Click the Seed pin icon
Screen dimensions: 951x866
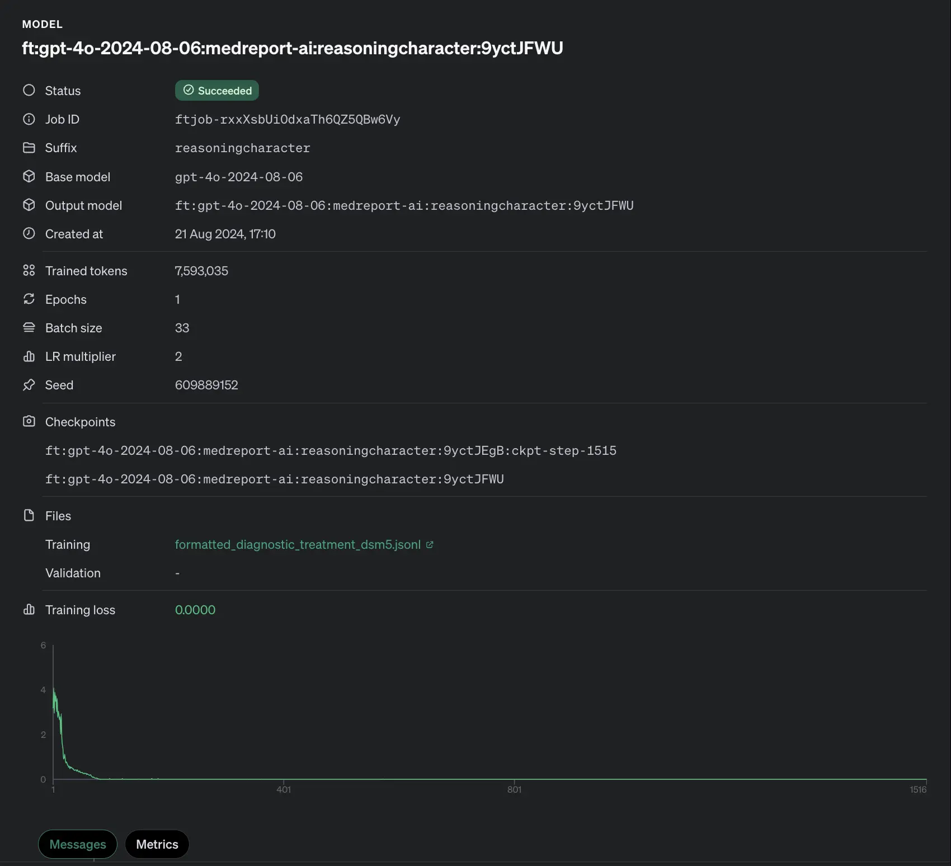click(29, 385)
